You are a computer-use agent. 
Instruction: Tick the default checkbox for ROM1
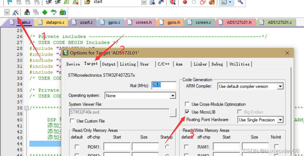tap(77, 147)
